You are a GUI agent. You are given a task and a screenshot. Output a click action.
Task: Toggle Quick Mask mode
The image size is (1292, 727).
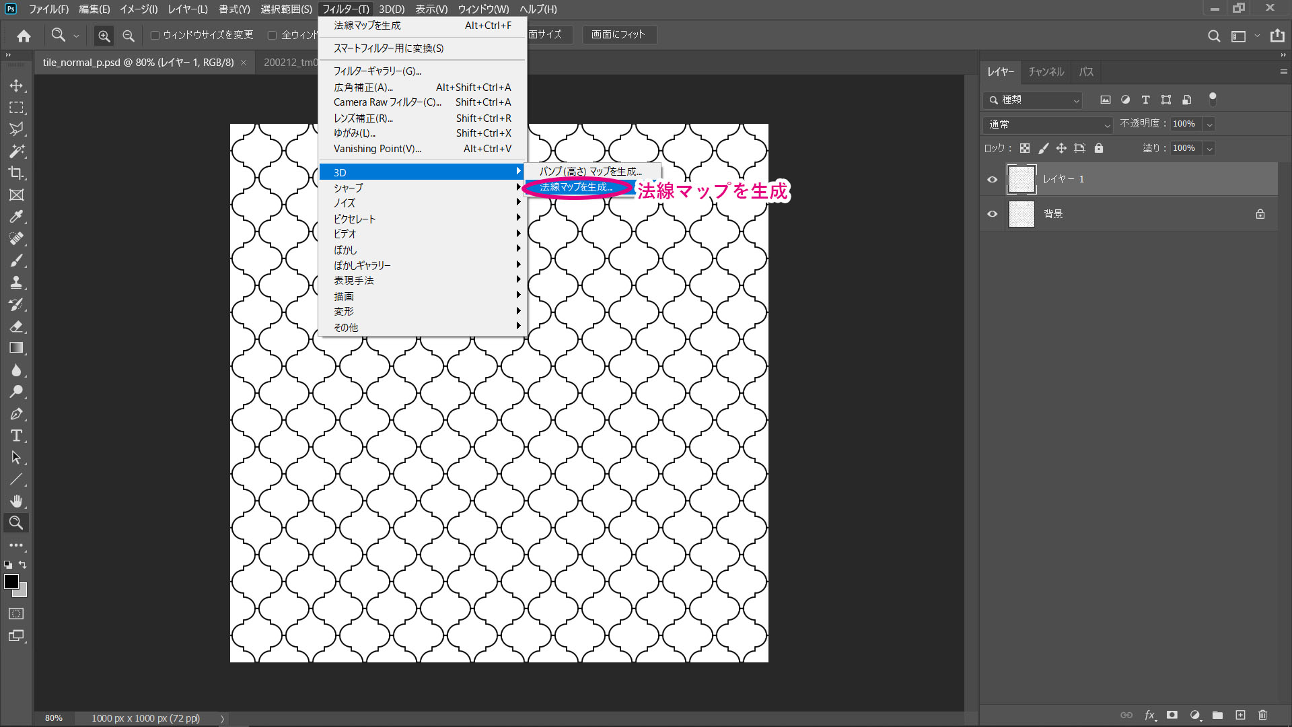click(x=16, y=614)
